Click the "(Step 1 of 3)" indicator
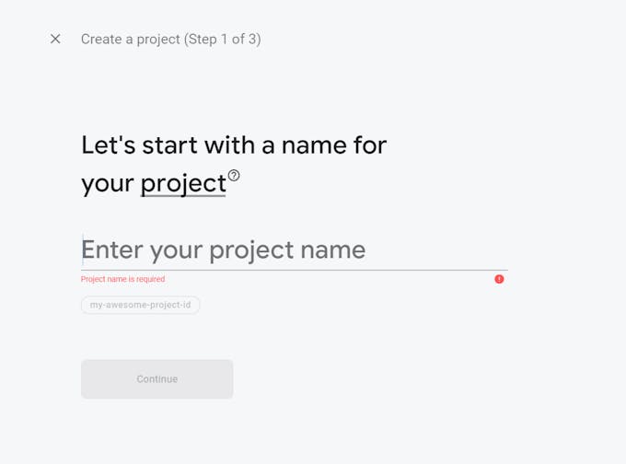Viewport: 626px width, 464px height. point(223,39)
